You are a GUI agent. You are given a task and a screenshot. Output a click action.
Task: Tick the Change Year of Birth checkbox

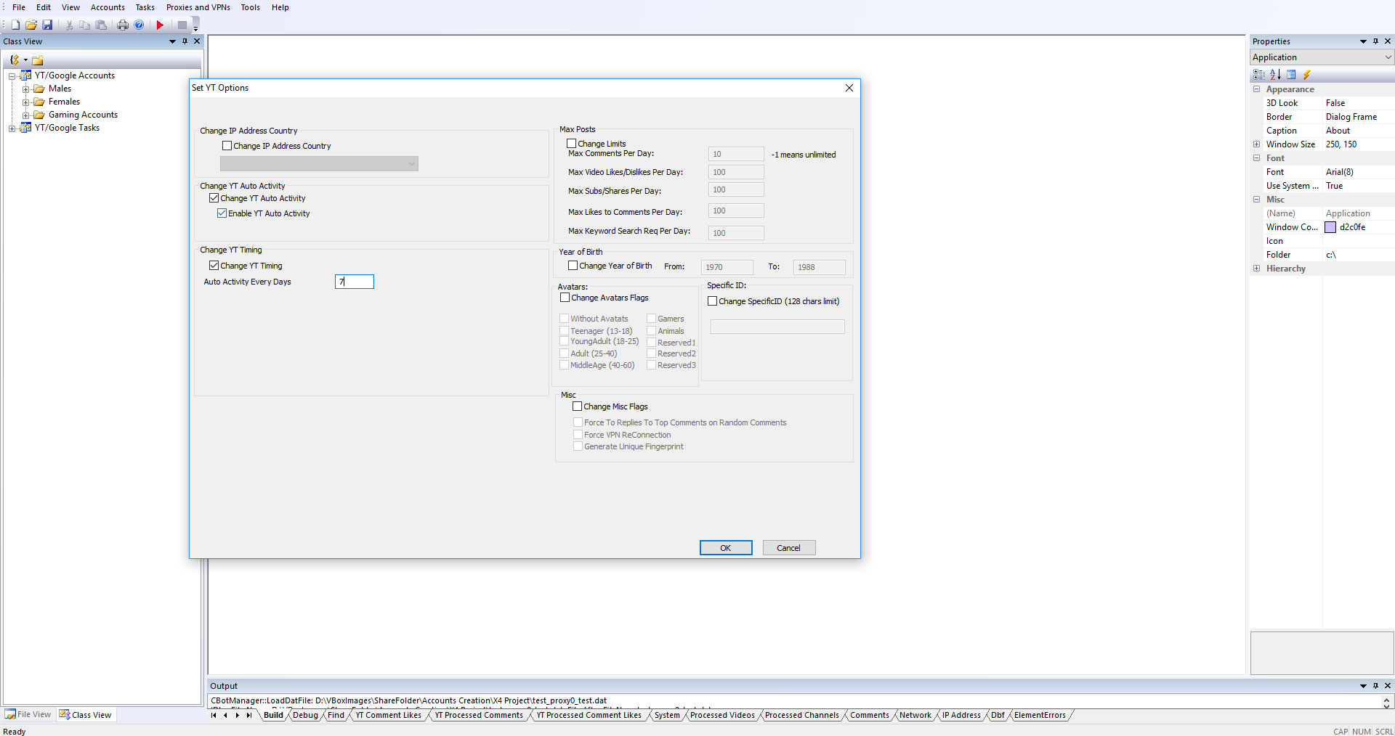[x=573, y=266]
